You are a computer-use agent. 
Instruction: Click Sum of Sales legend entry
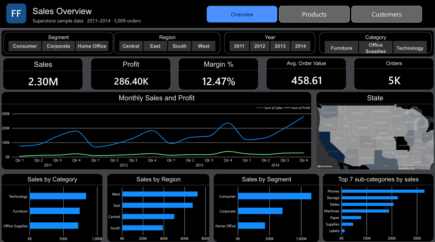(270, 108)
